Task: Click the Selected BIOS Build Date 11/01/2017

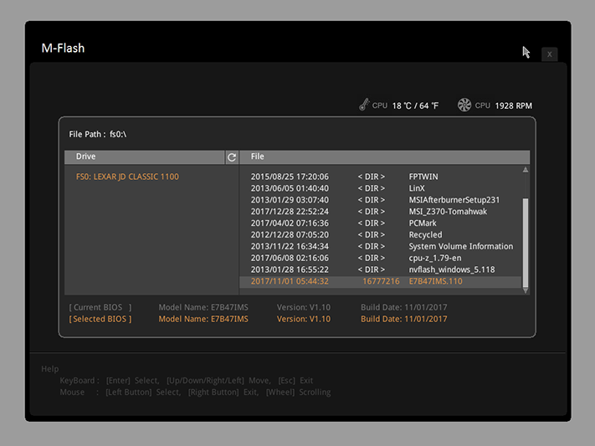Action: point(403,319)
